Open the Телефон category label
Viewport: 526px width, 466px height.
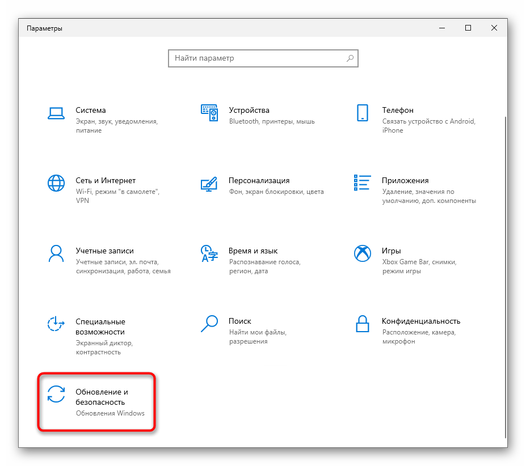pos(398,110)
